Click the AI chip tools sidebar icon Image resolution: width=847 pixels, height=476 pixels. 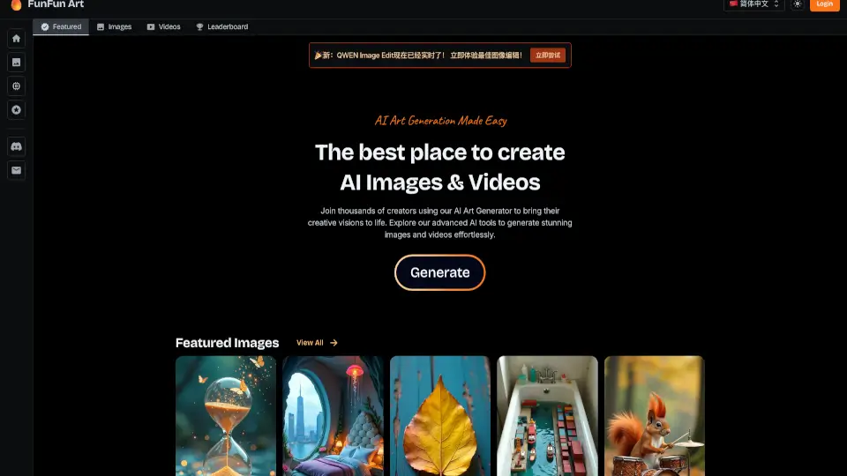point(16,86)
